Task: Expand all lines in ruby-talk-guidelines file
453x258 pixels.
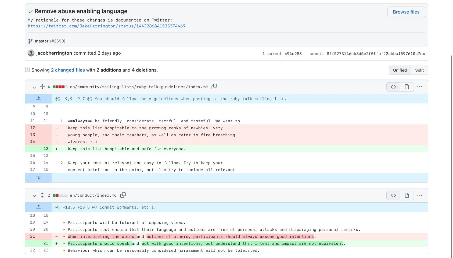Action: [x=42, y=87]
